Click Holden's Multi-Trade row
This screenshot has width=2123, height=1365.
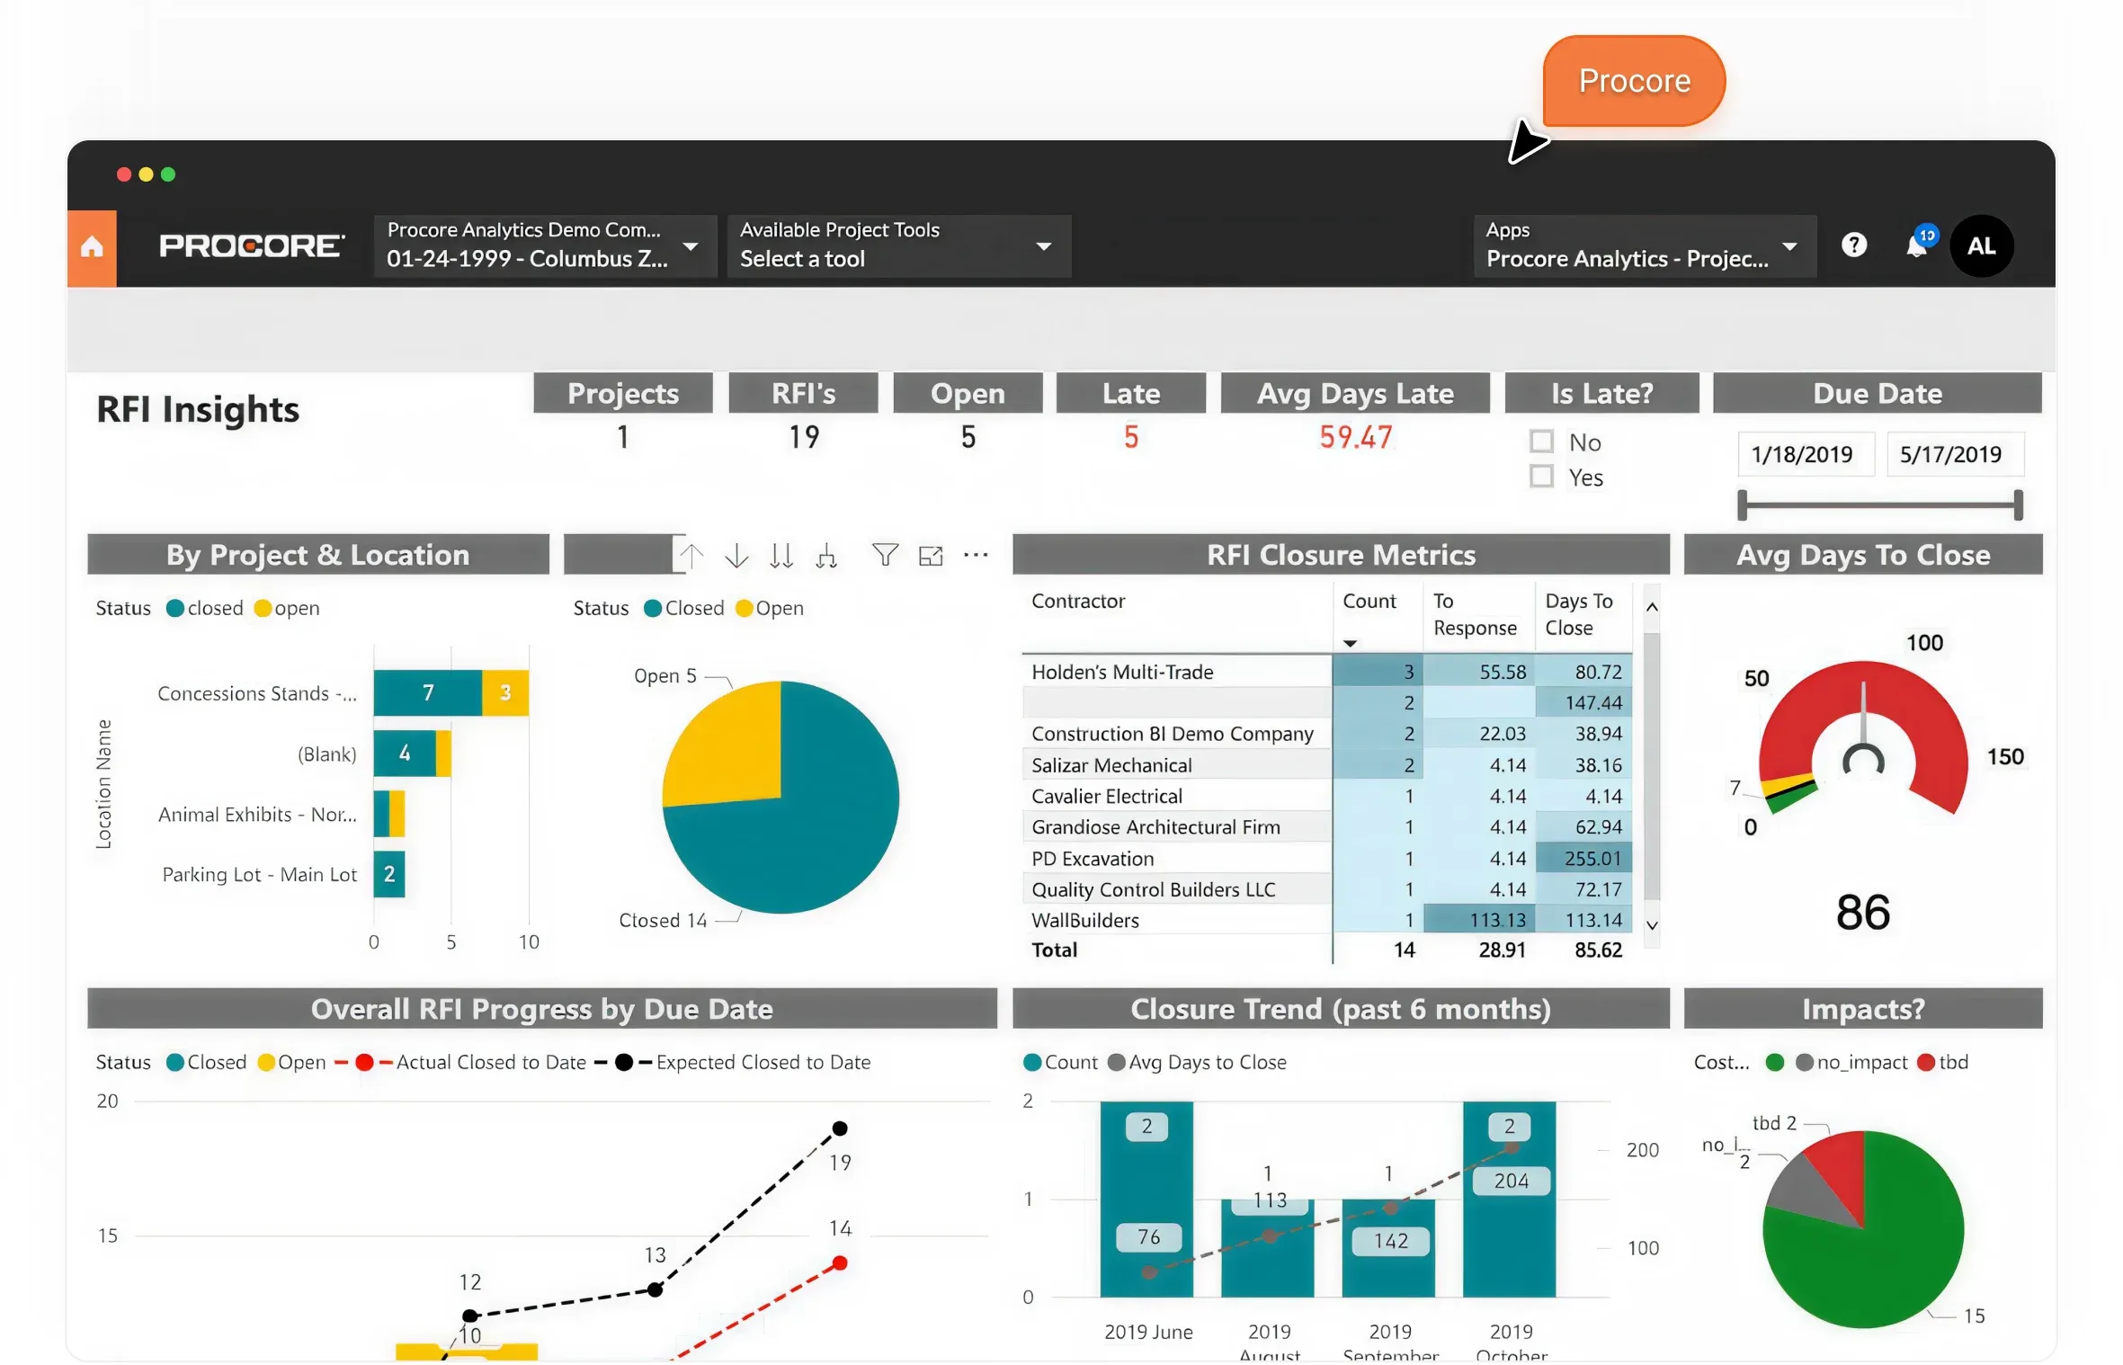click(x=1327, y=672)
